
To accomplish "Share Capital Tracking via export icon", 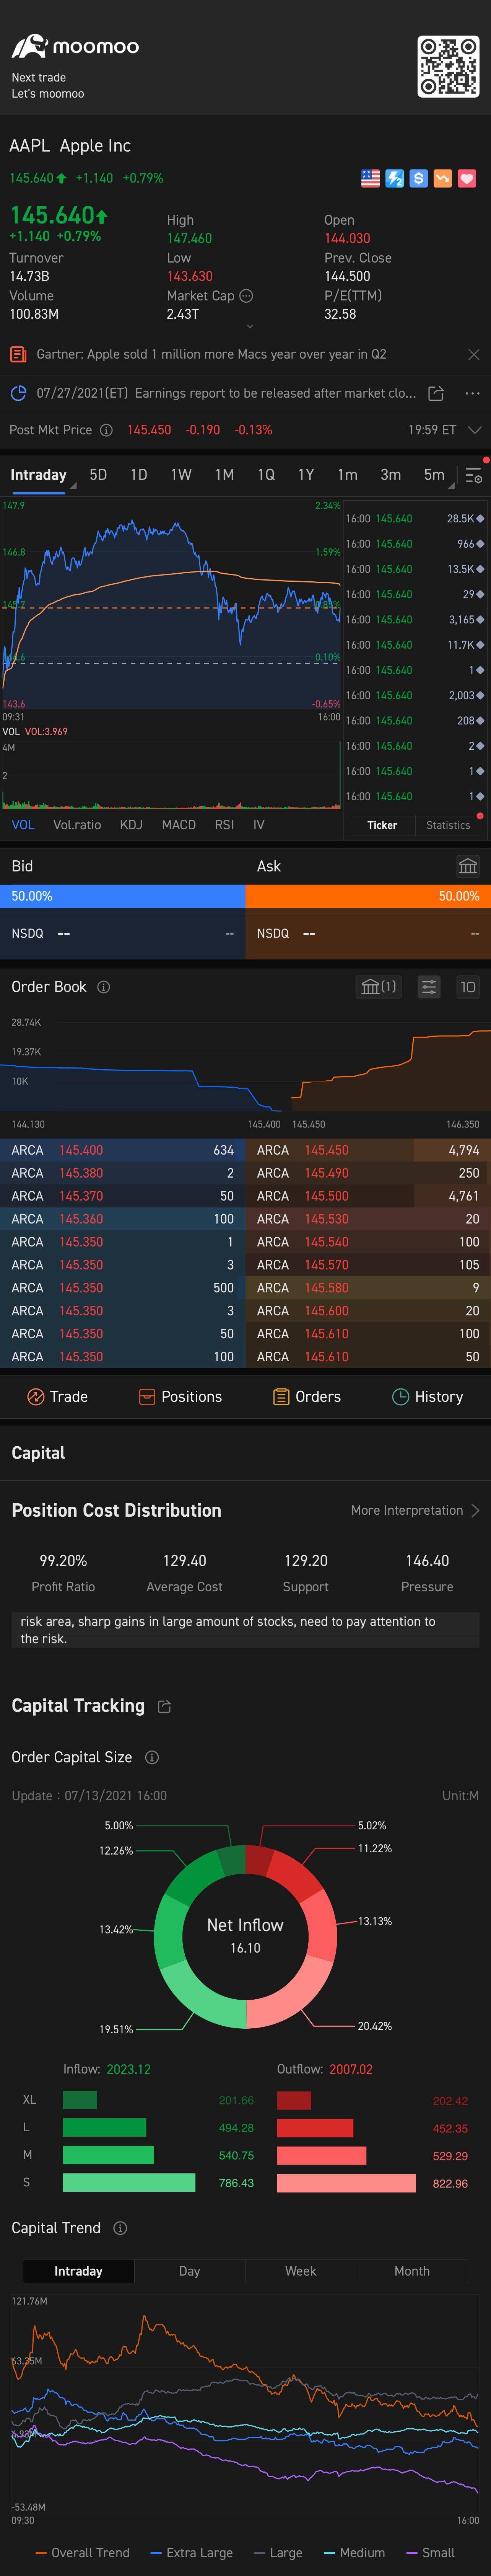I will pyautogui.click(x=165, y=1707).
